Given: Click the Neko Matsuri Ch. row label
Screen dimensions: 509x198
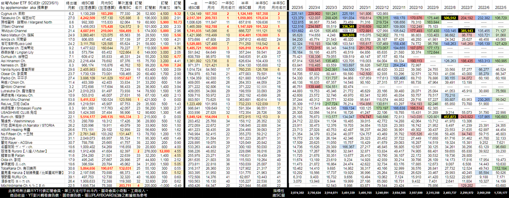Looking at the screenshot, I should click(x=16, y=35).
